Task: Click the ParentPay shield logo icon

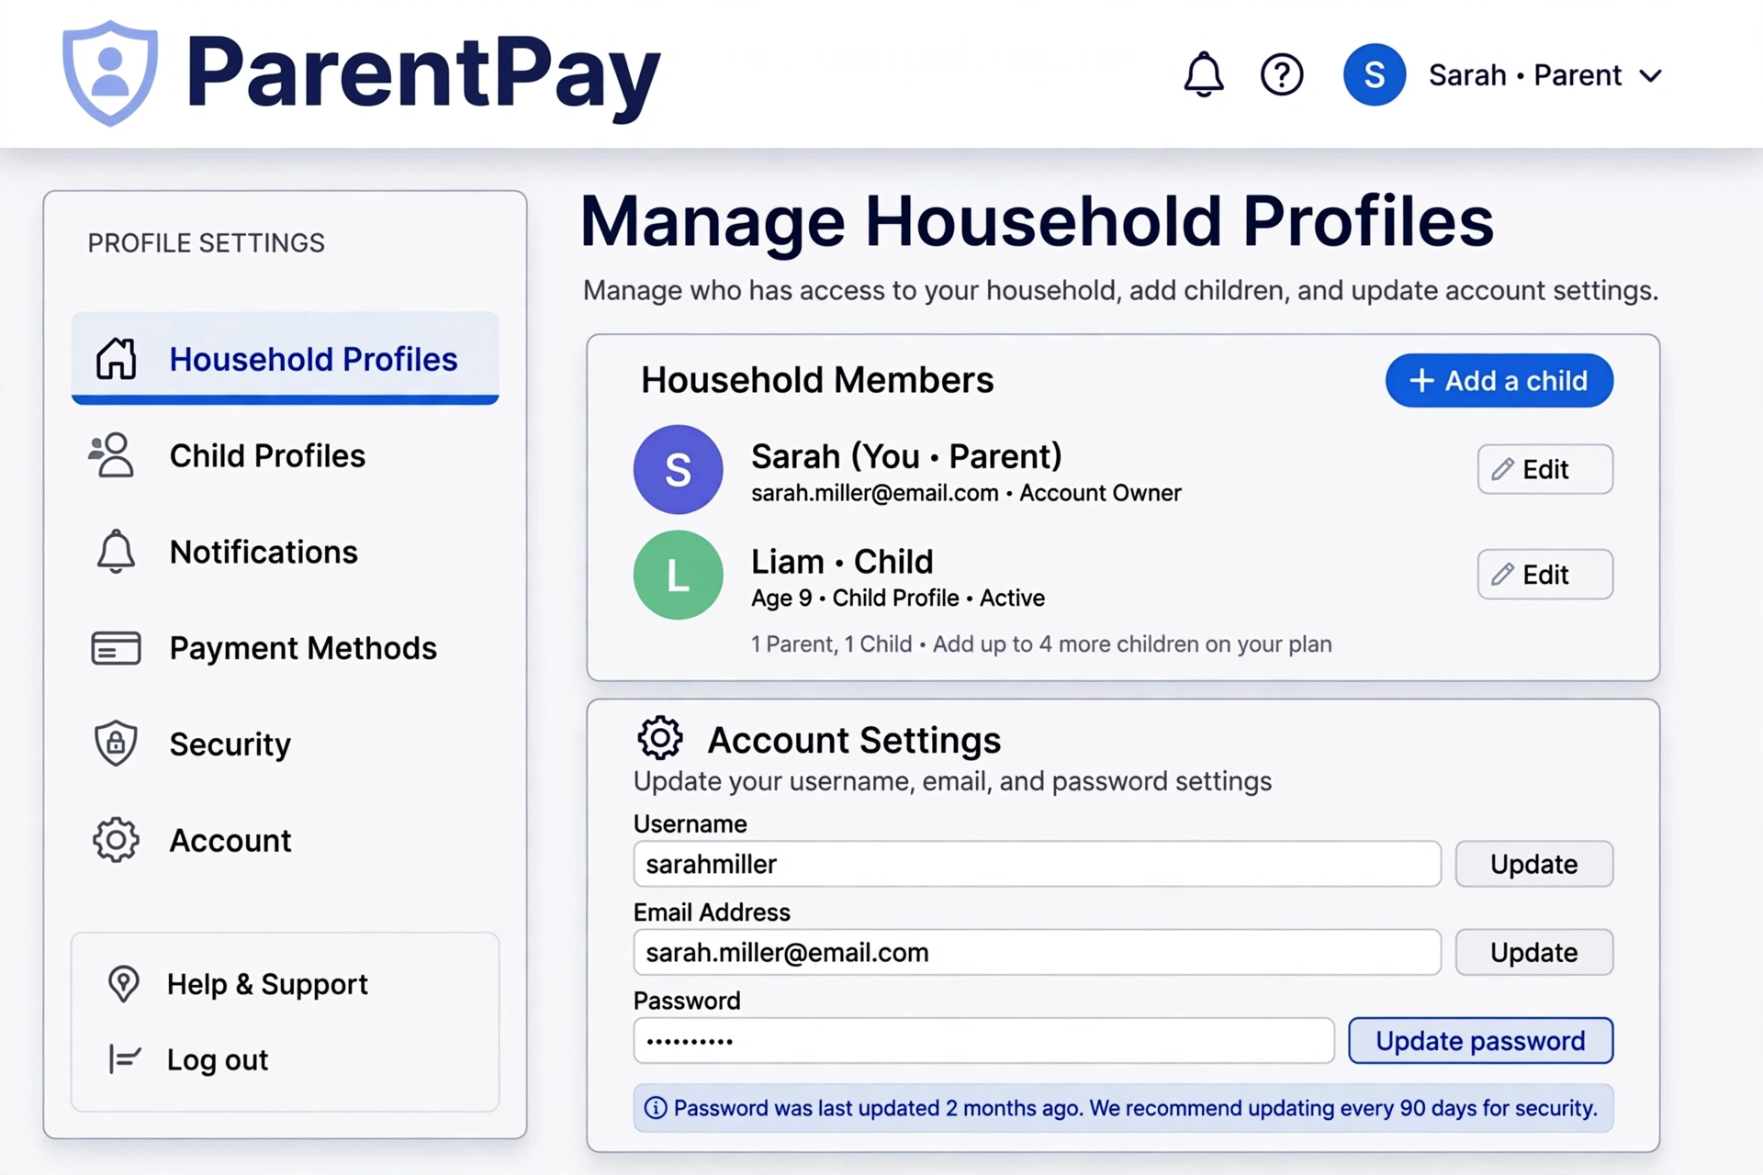Action: 110,73
